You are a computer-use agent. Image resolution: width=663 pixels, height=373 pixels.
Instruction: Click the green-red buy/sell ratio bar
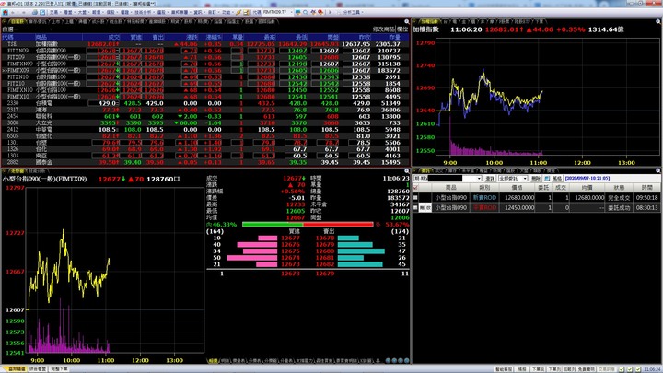pyautogui.click(x=308, y=224)
